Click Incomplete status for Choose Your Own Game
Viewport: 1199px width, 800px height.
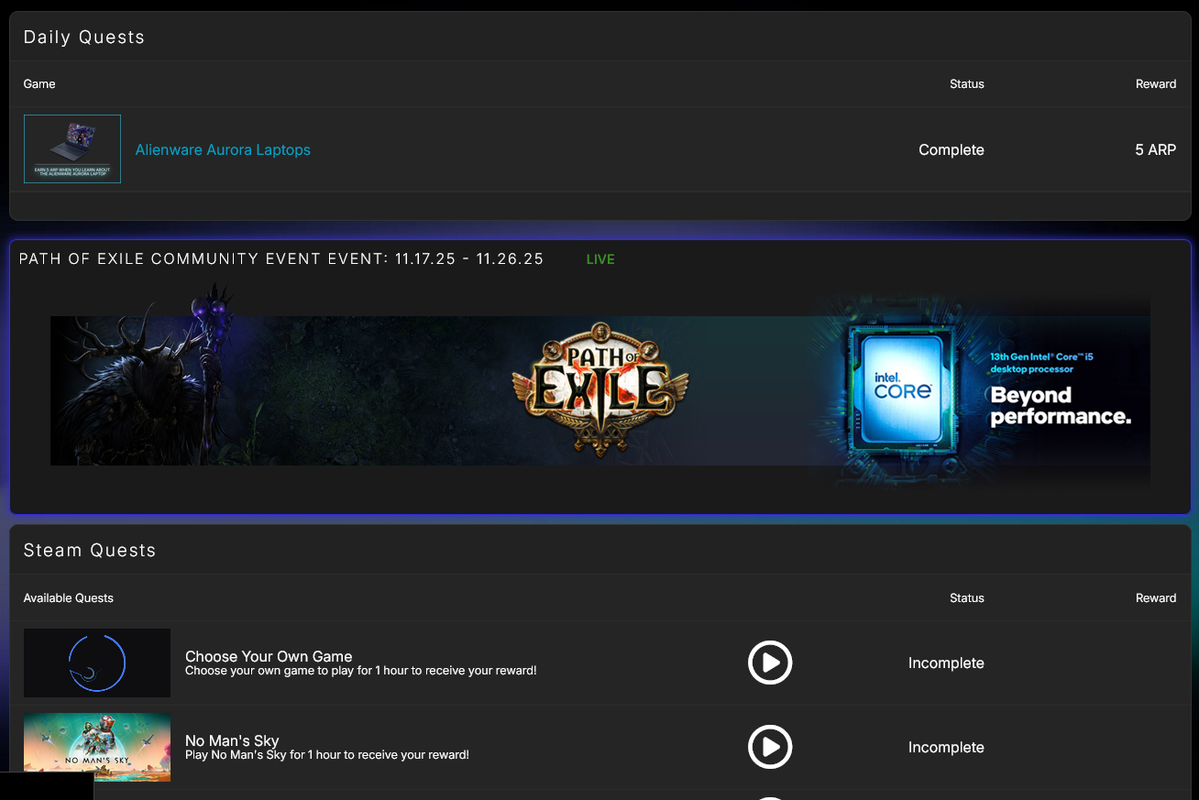(946, 663)
